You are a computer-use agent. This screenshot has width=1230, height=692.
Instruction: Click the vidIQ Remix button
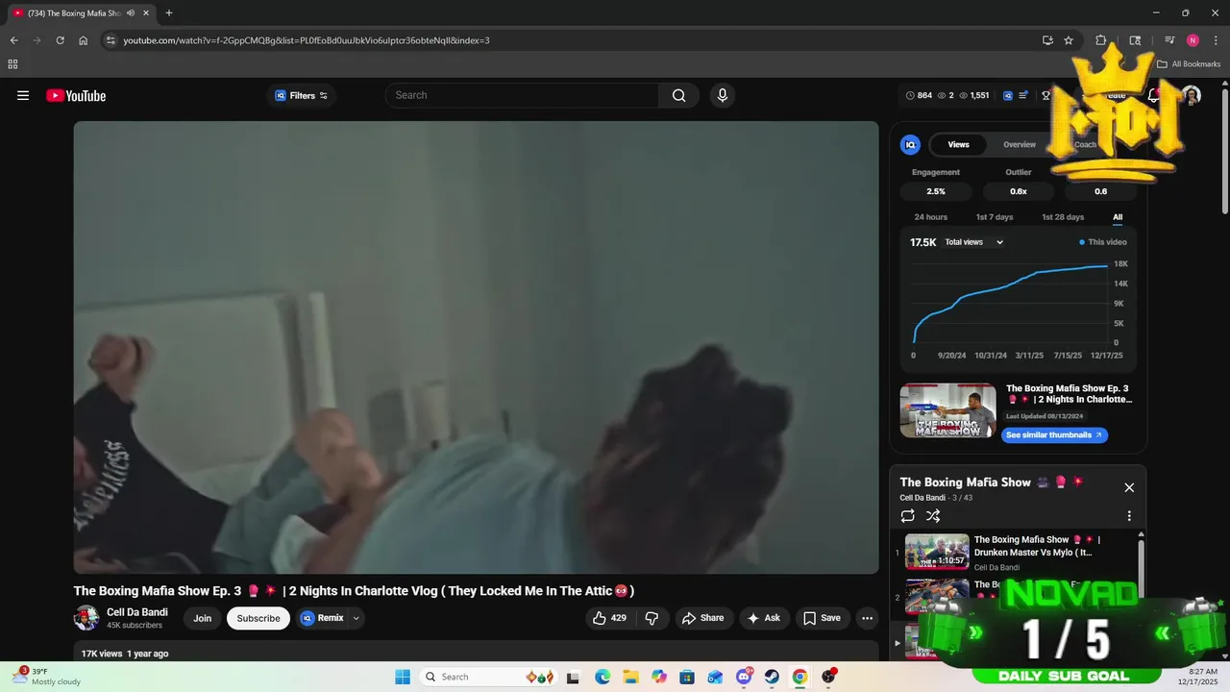pyautogui.click(x=322, y=618)
